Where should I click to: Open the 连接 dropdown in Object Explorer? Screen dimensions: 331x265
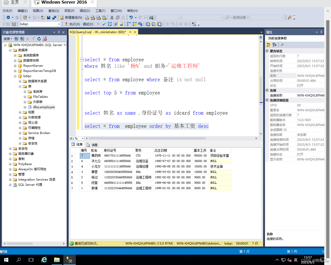pos(8,39)
